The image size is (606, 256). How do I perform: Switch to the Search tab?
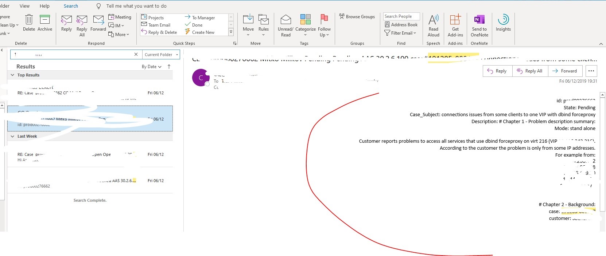pyautogui.click(x=71, y=6)
